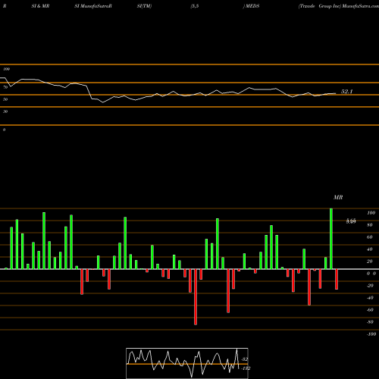This screenshot has width=379, height=379.
Task: Click the 'SI & MR' header text
Action: tap(40, 6)
